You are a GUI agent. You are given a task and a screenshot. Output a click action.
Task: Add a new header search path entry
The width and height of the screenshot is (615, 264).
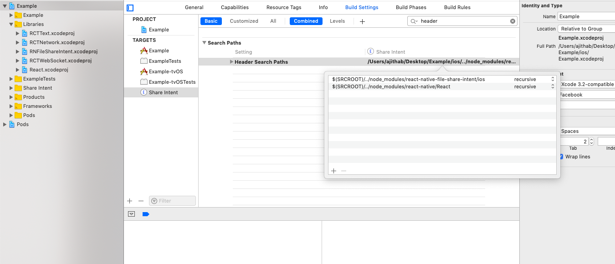[x=333, y=171]
